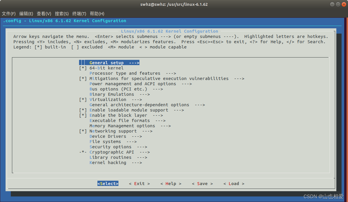Select the Virtualization entry text

(108, 100)
